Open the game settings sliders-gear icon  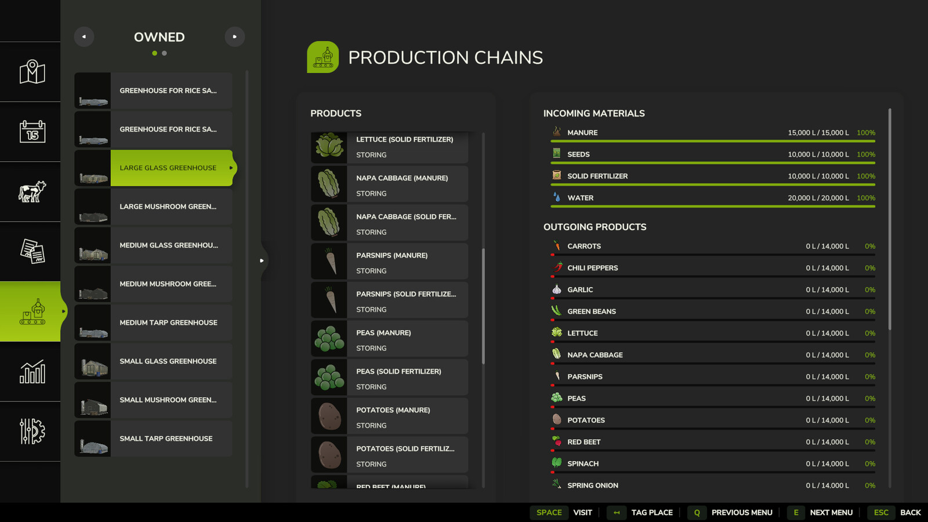(x=32, y=432)
